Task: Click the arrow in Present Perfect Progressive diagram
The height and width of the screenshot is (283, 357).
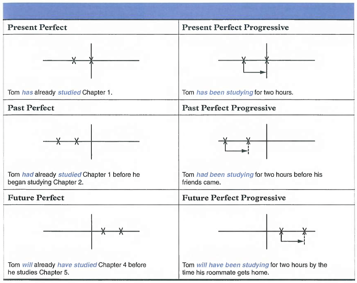Action: click(x=254, y=72)
